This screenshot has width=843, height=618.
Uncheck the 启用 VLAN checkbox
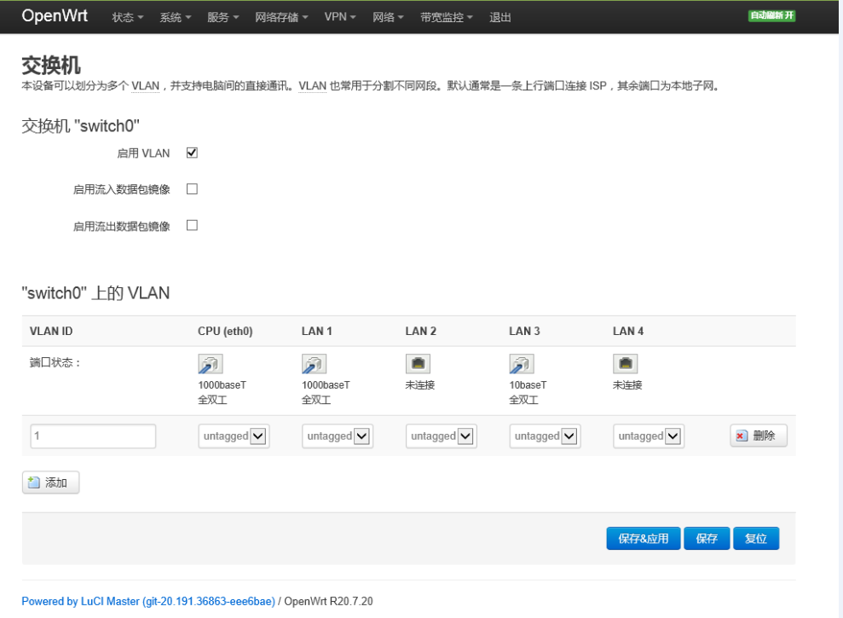pyautogui.click(x=191, y=152)
